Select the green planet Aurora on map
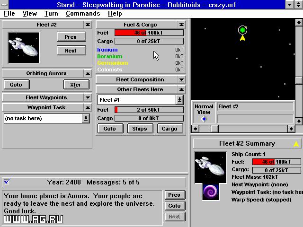The width and height of the screenshot is (303, 227). click(x=242, y=30)
